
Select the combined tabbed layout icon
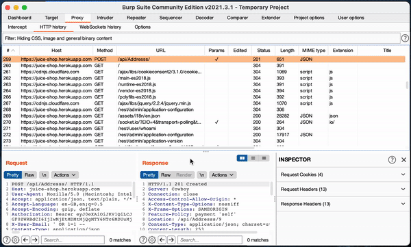264,158
